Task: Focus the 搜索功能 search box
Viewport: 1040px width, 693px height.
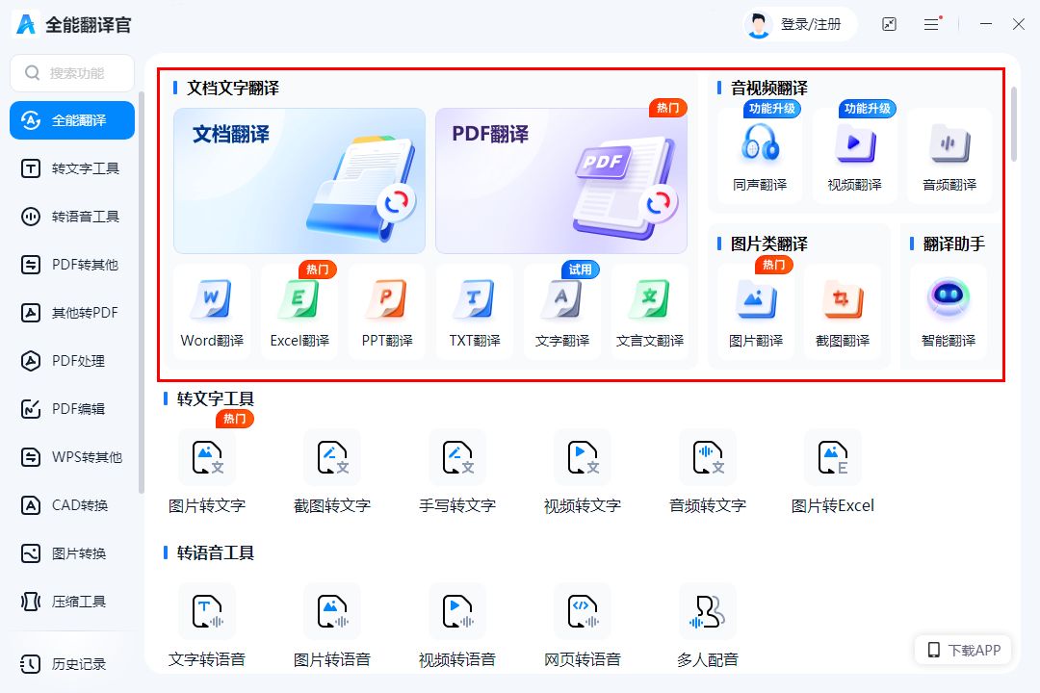Action: click(72, 73)
